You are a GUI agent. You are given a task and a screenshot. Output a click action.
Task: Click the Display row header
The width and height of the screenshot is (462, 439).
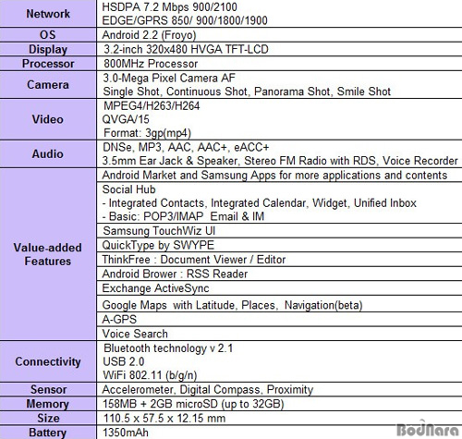[48, 49]
